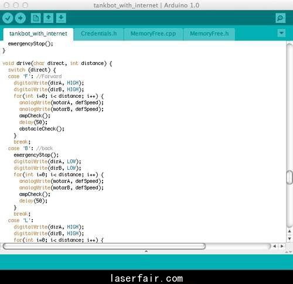Create a new sketch file
Image resolution: width=293 pixels, height=284 pixels.
(36, 18)
